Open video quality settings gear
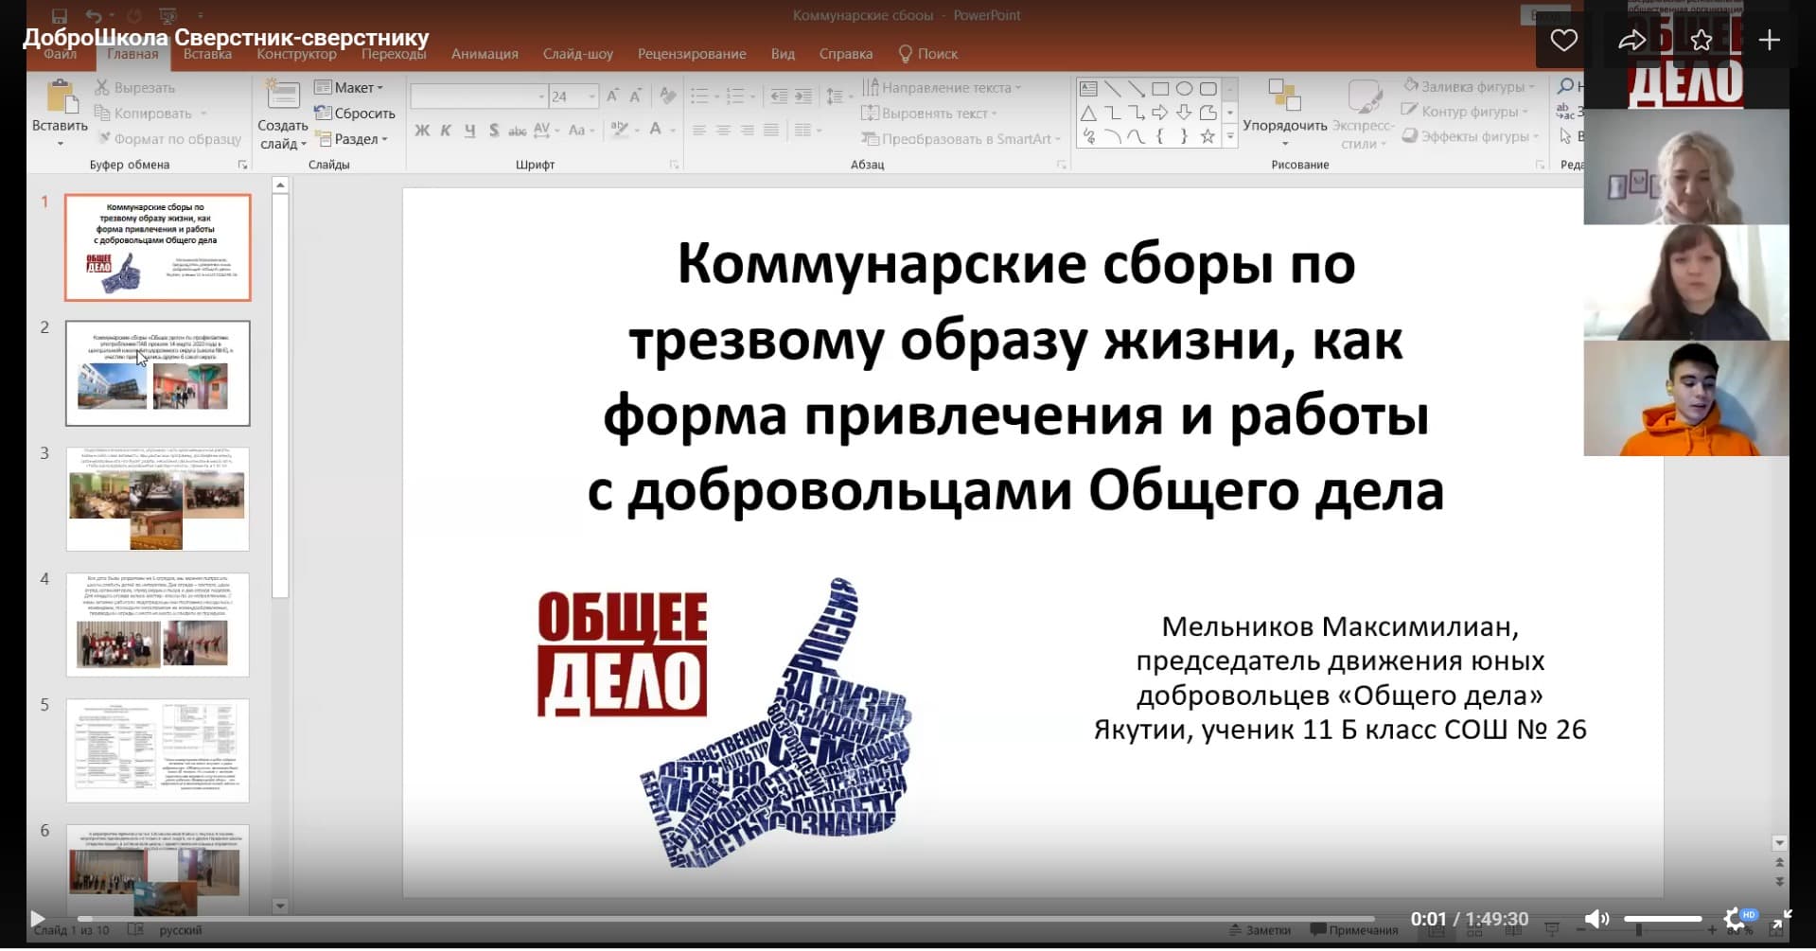The width and height of the screenshot is (1816, 951). [x=1734, y=918]
